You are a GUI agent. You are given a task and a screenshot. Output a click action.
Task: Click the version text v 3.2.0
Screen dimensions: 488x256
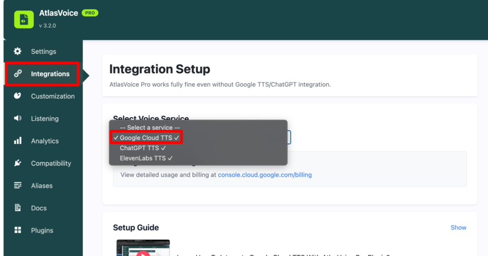(48, 26)
